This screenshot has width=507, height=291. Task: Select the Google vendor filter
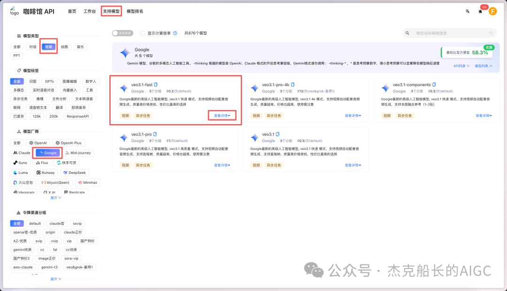(x=48, y=153)
